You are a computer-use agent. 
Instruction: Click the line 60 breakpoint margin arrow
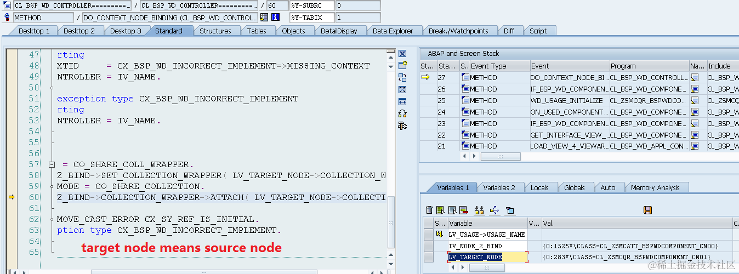[11, 197]
